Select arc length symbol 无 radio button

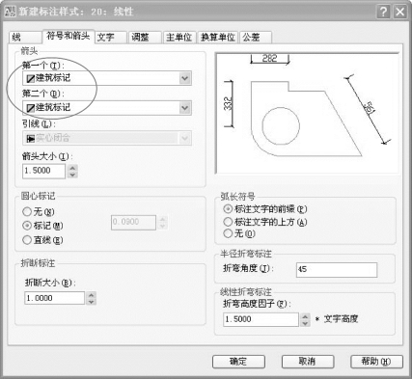(x=228, y=233)
